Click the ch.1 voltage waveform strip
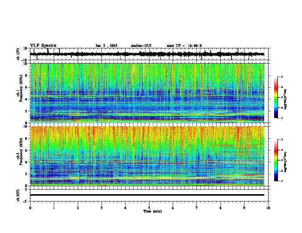Image resolution: width=302 pixels, height=233 pixels. [x=147, y=54]
